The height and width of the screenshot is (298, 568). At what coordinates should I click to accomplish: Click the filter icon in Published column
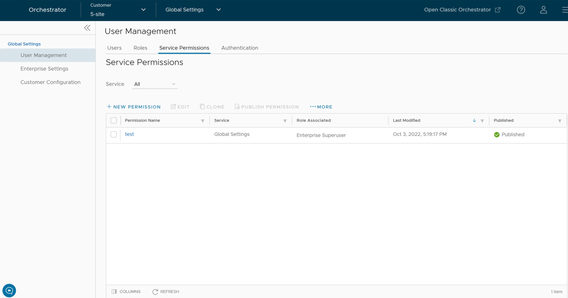560,121
